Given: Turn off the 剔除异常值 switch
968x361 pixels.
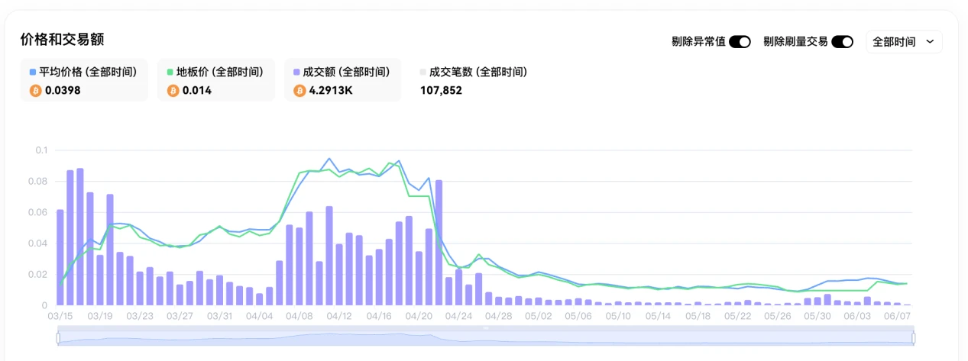Looking at the screenshot, I should [x=740, y=42].
